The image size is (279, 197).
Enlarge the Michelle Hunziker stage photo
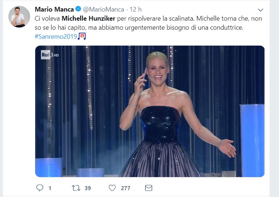(x=149, y=111)
